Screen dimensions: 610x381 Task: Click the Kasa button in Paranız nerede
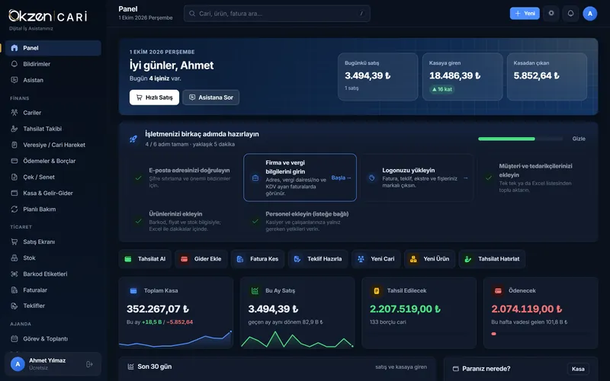tap(578, 369)
